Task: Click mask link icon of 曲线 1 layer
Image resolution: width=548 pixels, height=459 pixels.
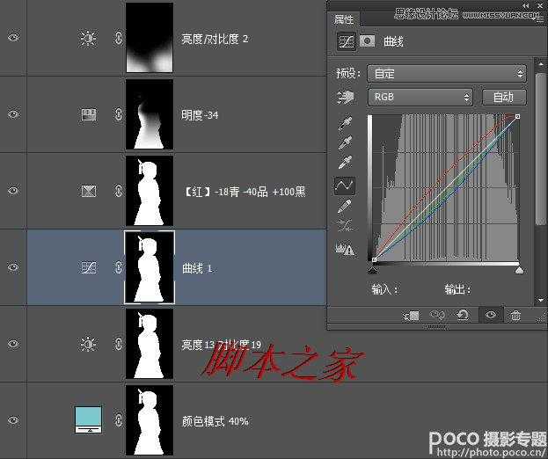Action: point(119,267)
